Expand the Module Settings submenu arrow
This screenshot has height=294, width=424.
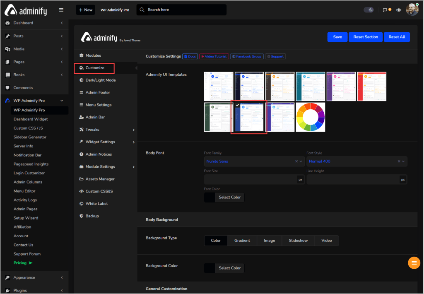click(x=134, y=167)
